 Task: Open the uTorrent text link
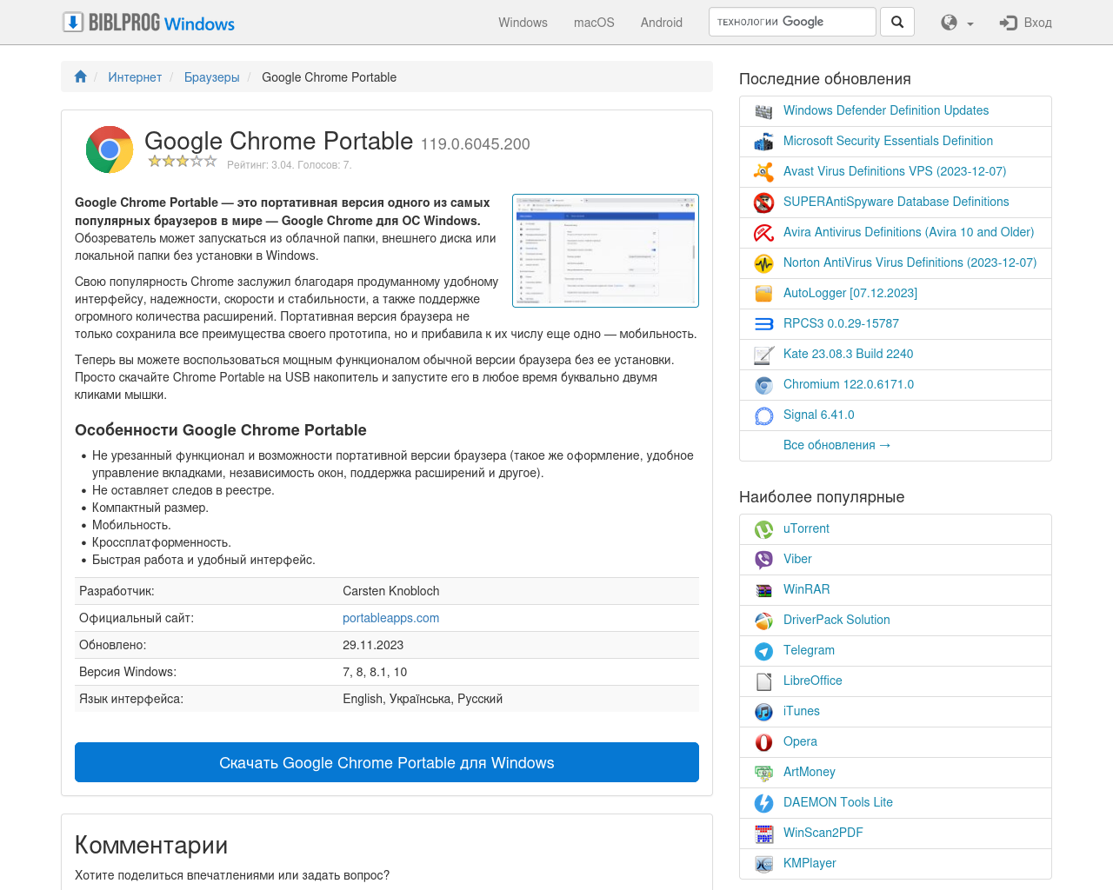pos(806,528)
